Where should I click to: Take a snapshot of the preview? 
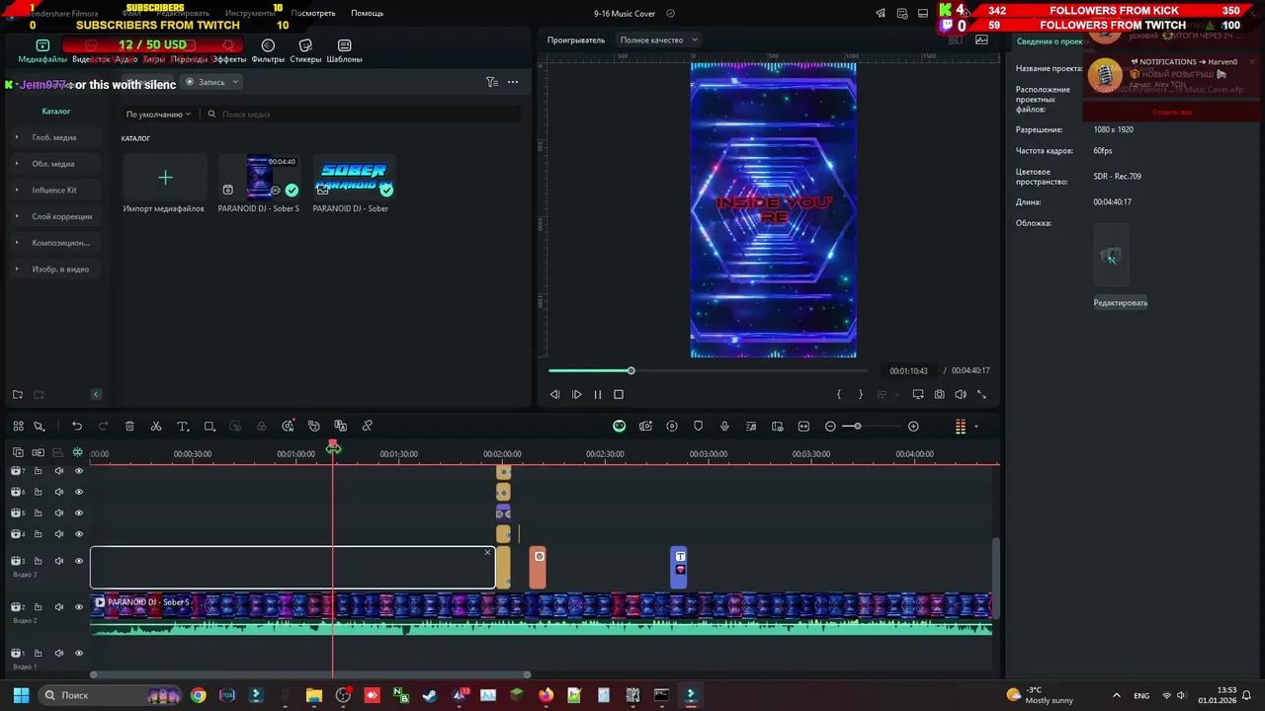[x=939, y=395]
